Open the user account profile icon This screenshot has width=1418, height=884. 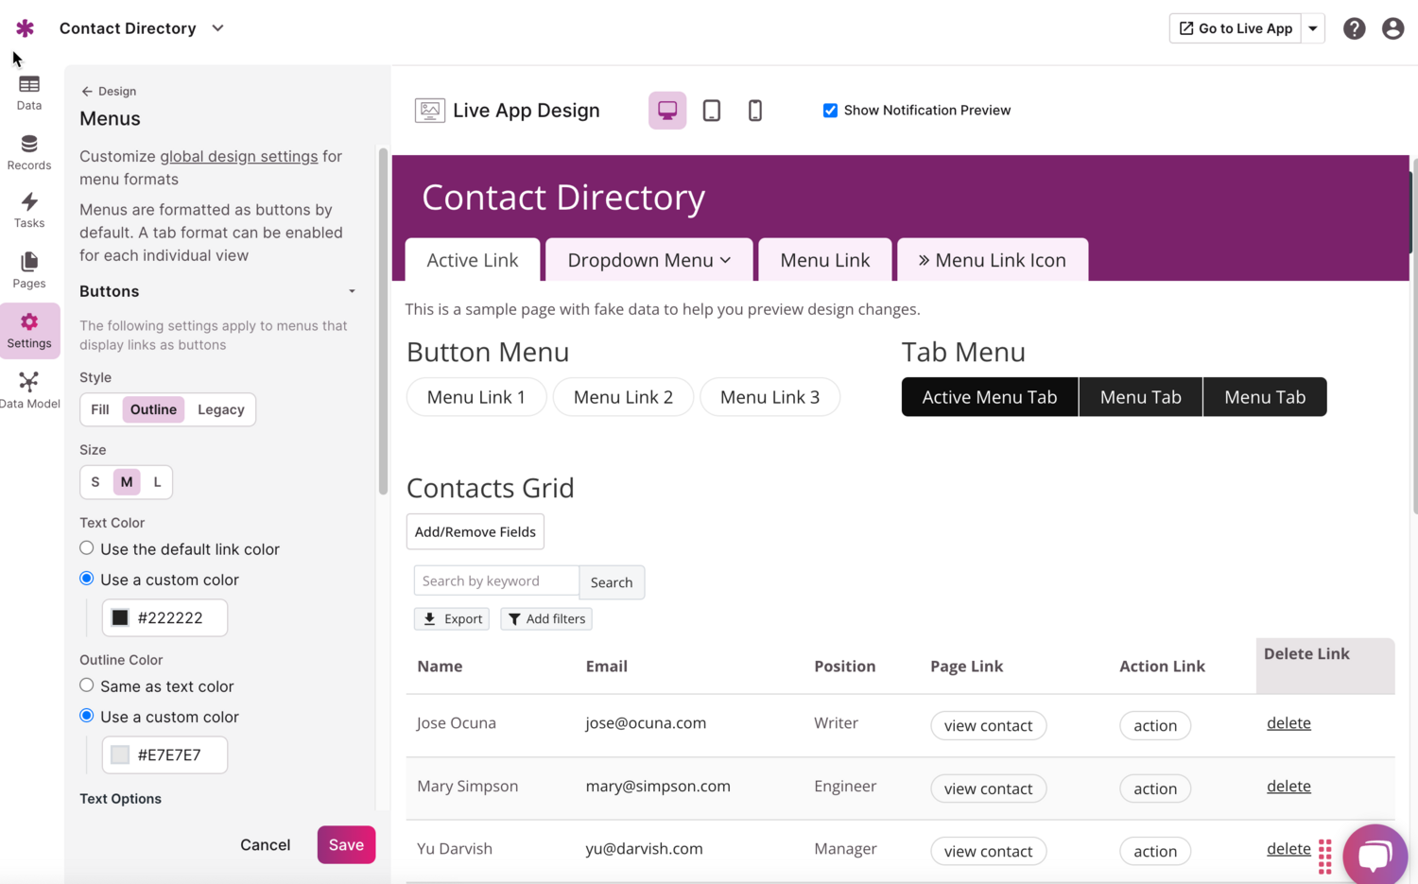1392,28
